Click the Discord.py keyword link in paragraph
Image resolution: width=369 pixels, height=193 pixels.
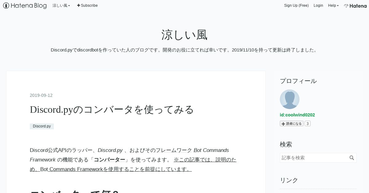110,150
